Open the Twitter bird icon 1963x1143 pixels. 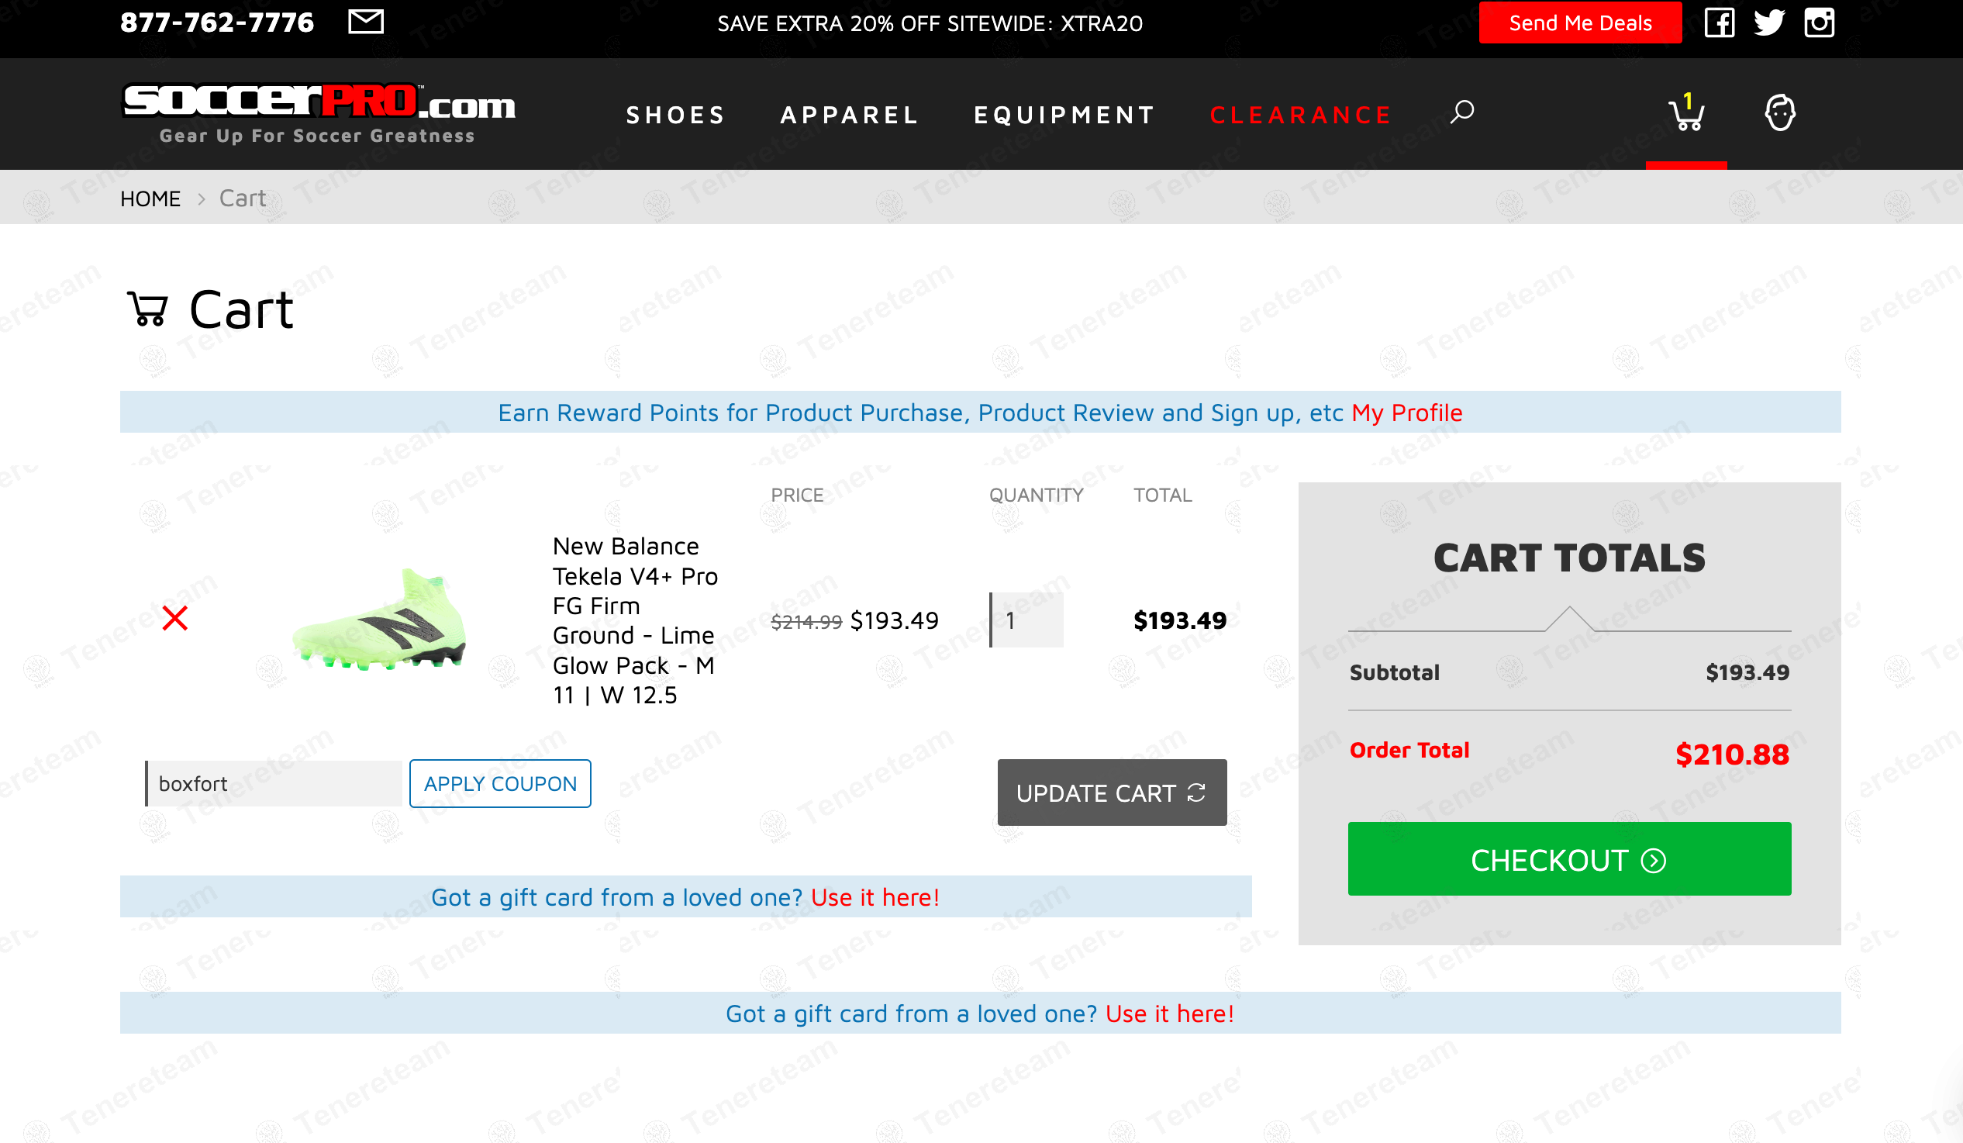[x=1768, y=22]
